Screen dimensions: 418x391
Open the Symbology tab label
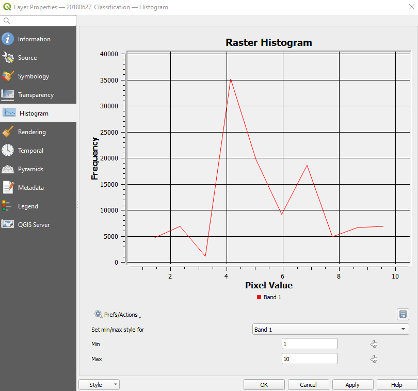click(x=34, y=76)
